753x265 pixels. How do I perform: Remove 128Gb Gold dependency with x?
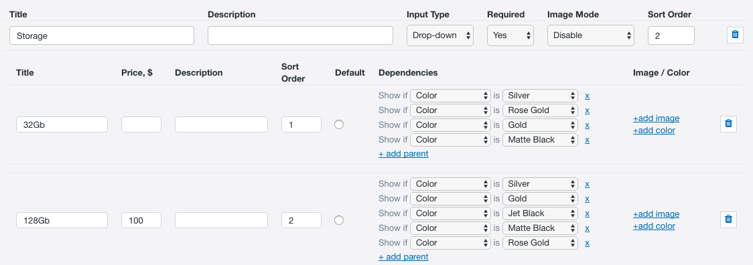[x=587, y=199]
